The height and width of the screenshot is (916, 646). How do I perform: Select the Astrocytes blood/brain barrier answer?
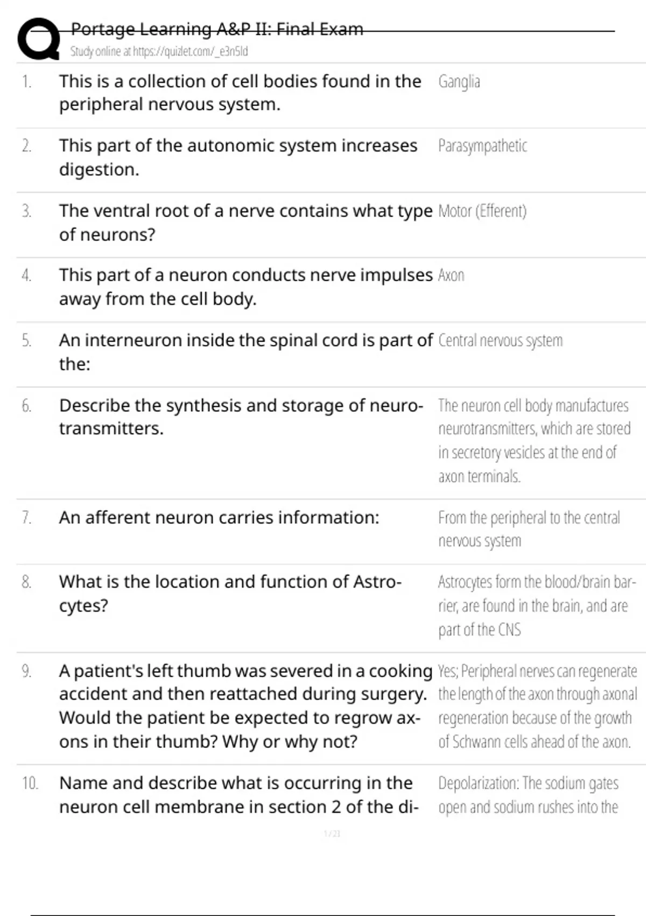pos(537,606)
